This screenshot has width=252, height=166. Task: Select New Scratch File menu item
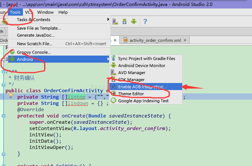pos(59,44)
